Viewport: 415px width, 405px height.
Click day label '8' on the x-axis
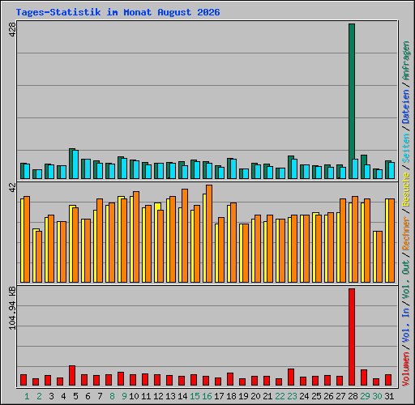pyautogui.click(x=112, y=396)
